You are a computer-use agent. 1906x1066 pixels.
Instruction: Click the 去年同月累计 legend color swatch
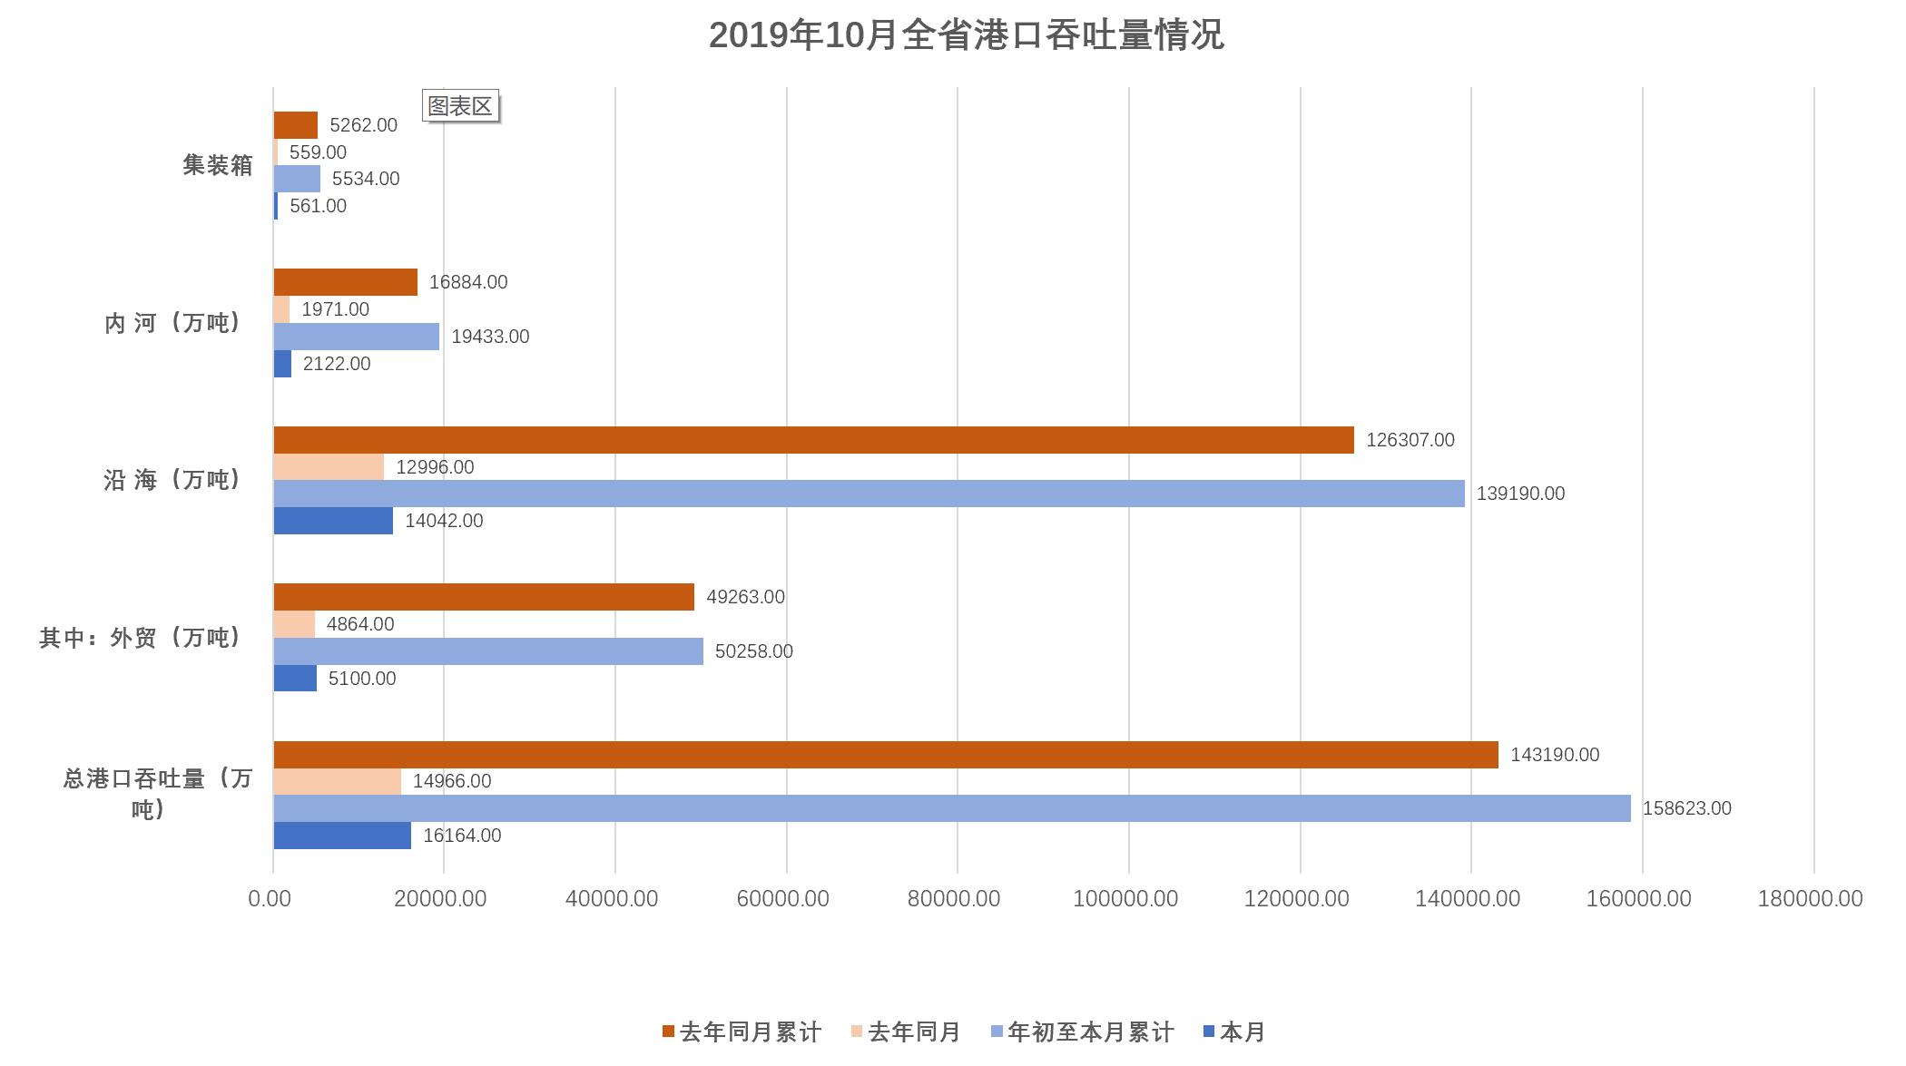click(x=669, y=1032)
